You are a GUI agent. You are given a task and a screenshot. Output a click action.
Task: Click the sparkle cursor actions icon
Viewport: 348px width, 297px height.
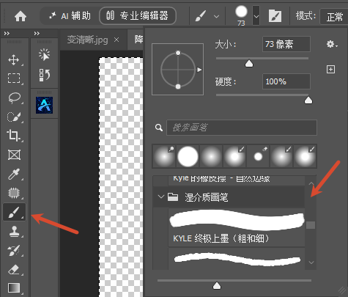44,54
